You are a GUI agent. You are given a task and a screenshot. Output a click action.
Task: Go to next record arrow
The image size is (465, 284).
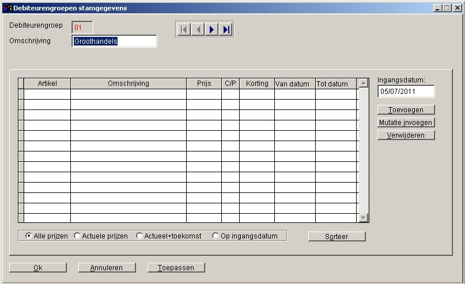[x=212, y=29]
